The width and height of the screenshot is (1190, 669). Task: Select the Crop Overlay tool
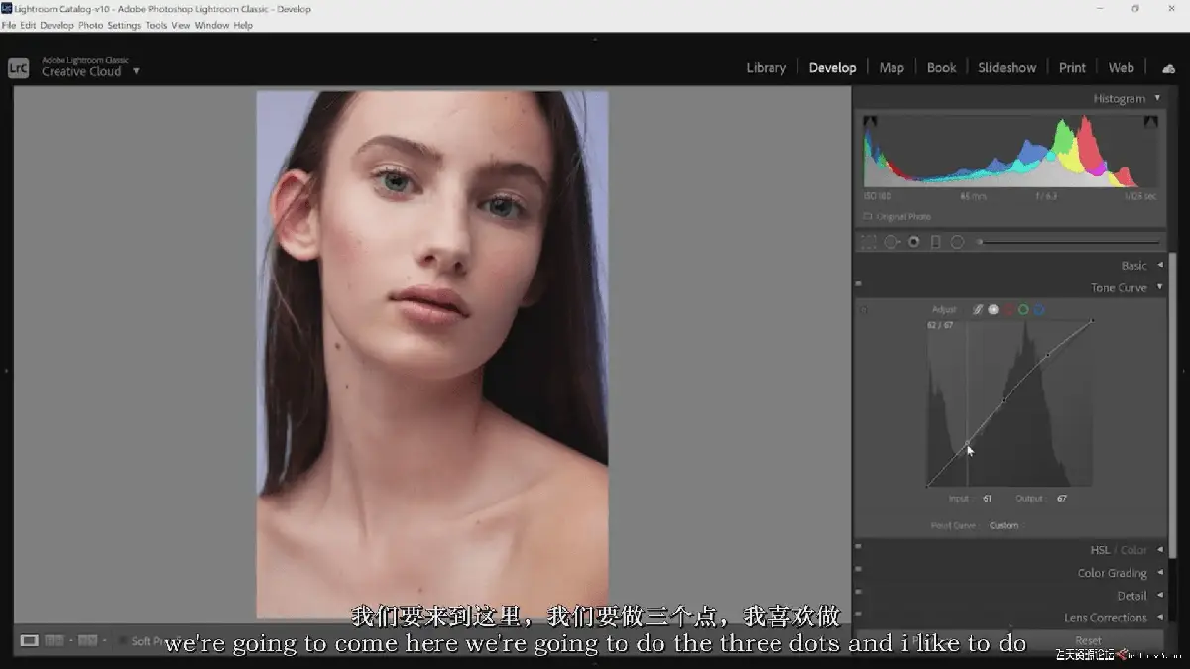tap(869, 242)
